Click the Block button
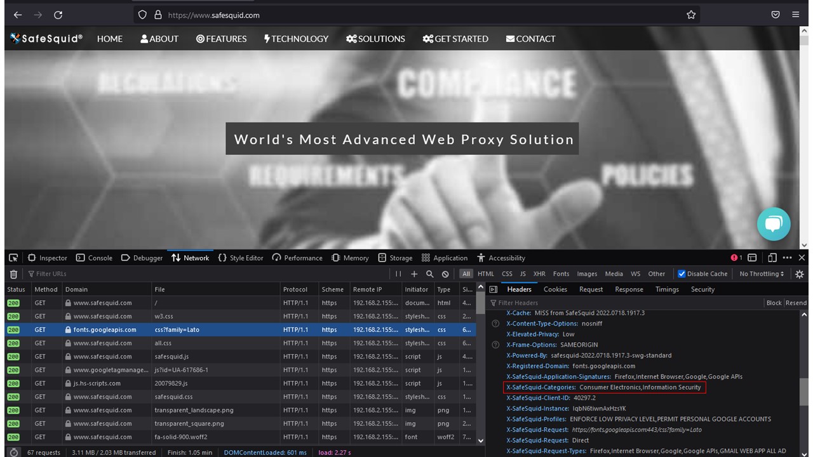 click(x=774, y=303)
